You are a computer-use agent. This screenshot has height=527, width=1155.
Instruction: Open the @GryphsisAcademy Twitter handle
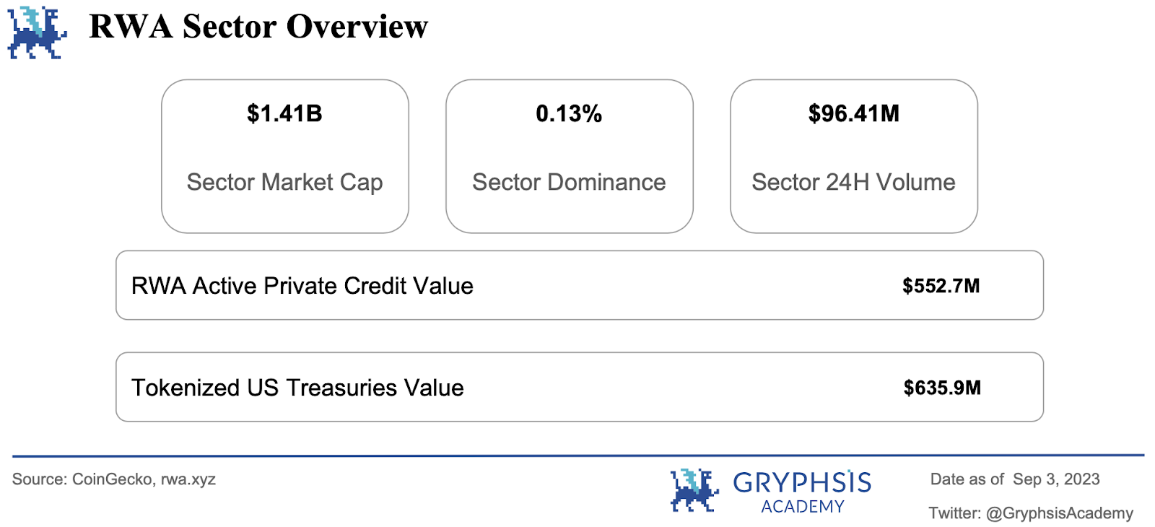tap(1059, 513)
